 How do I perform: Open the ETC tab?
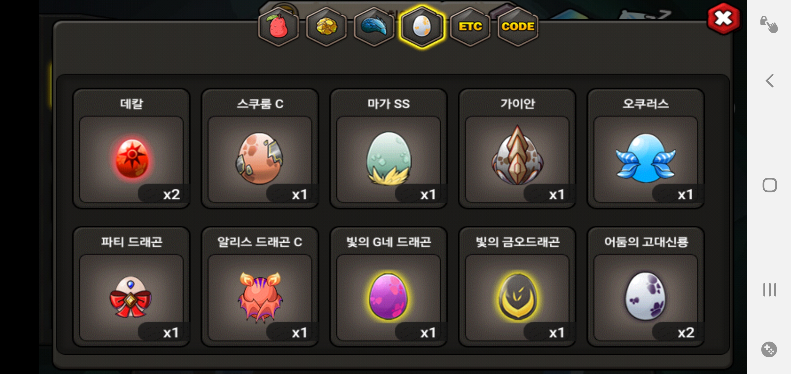(x=470, y=27)
